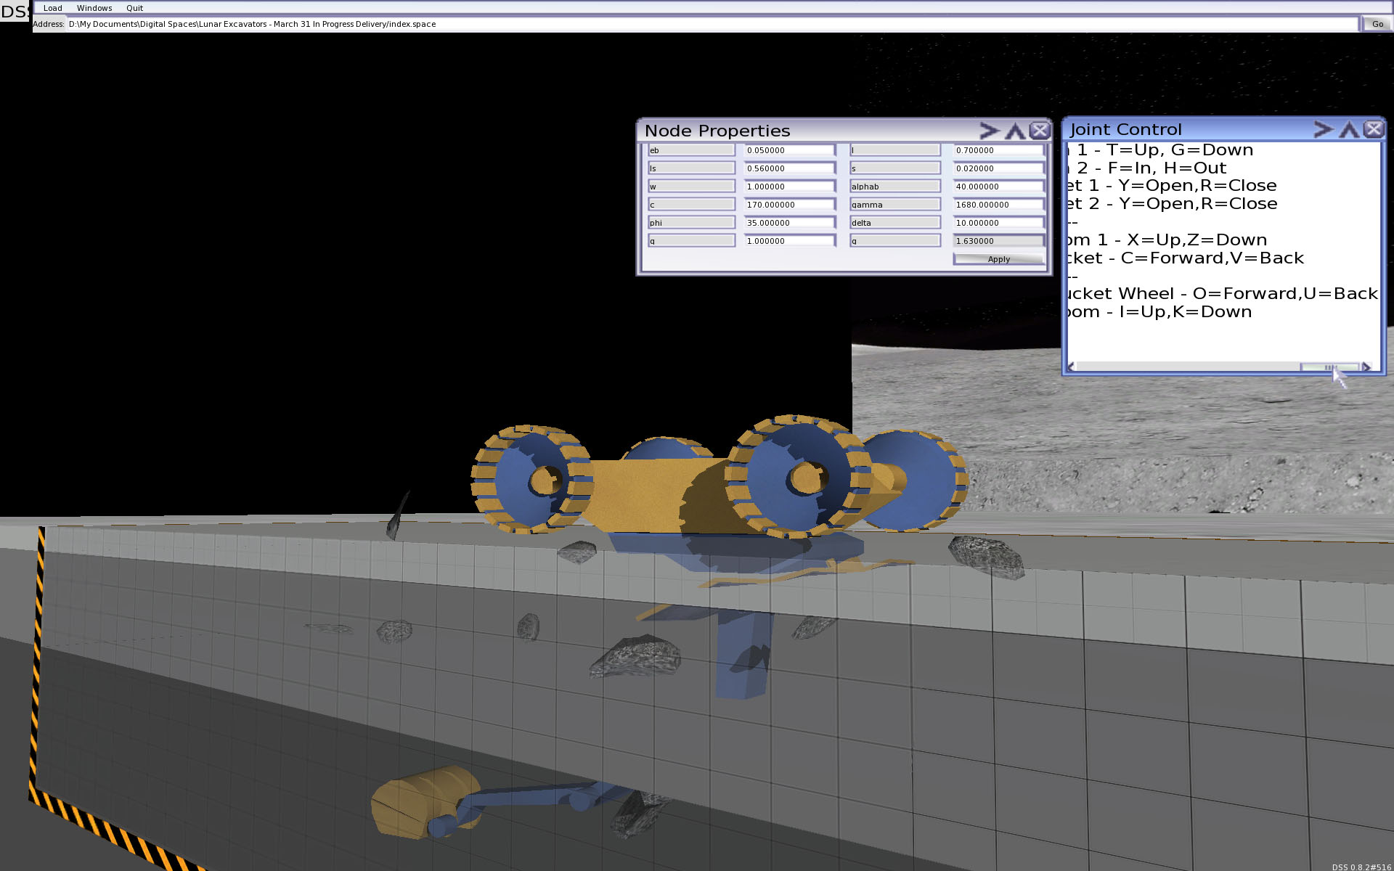
Task: Edit the ls value field 0.560000
Action: tap(789, 168)
